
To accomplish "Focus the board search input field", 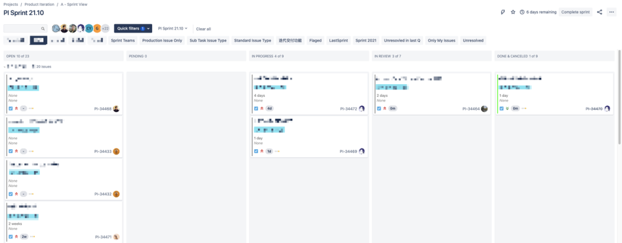I will (22, 28).
